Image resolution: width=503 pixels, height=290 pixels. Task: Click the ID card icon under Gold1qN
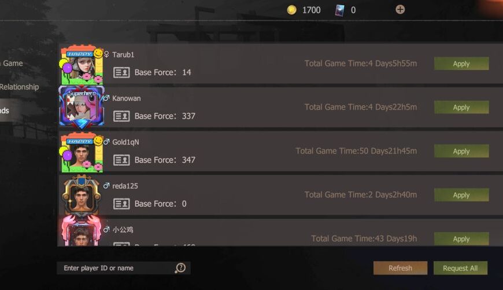pos(121,160)
